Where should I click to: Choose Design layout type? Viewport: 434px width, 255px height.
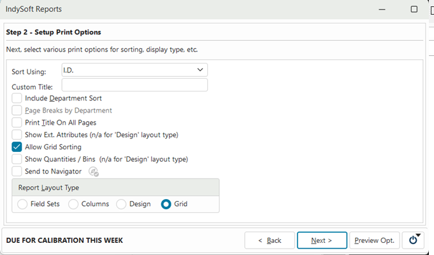pyautogui.click(x=121, y=204)
